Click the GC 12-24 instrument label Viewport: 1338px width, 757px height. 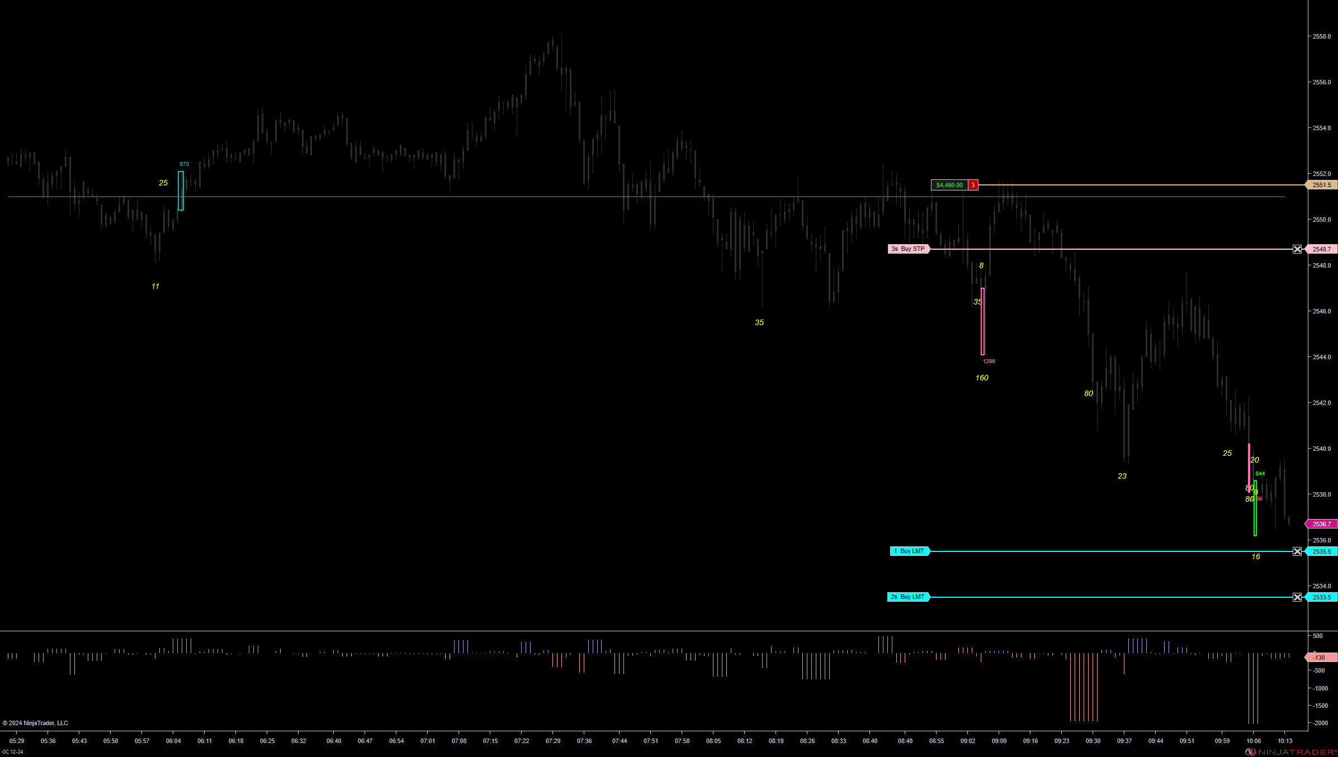click(13, 752)
